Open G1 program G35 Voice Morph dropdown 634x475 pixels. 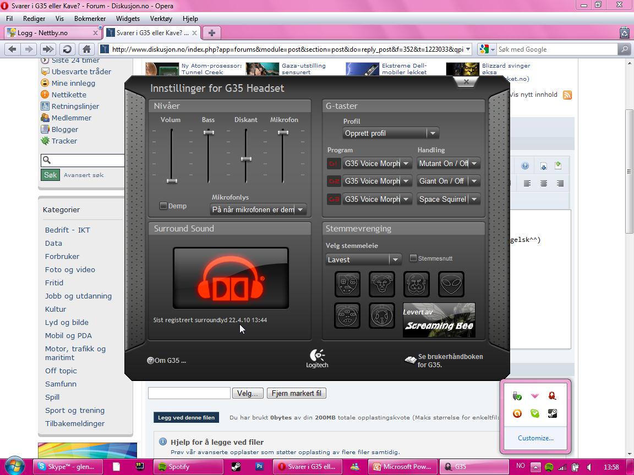pyautogui.click(x=377, y=164)
